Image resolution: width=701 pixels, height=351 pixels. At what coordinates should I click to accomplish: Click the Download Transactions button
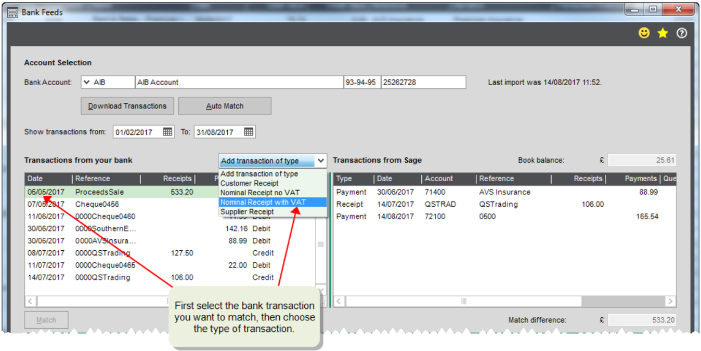tap(127, 106)
